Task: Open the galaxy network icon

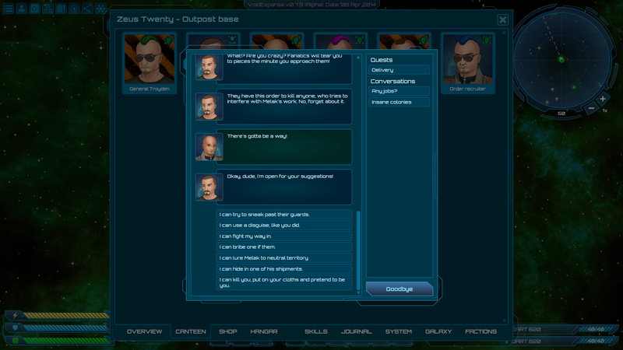Action: click(100, 9)
